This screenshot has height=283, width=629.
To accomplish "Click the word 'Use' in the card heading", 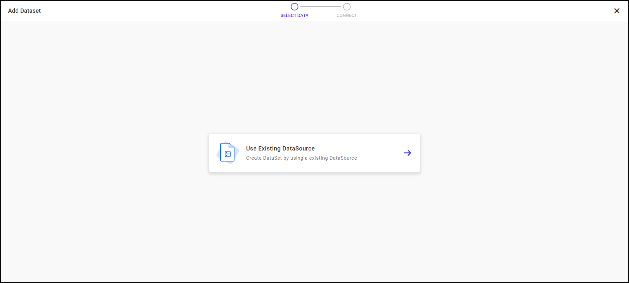I will 251,149.
